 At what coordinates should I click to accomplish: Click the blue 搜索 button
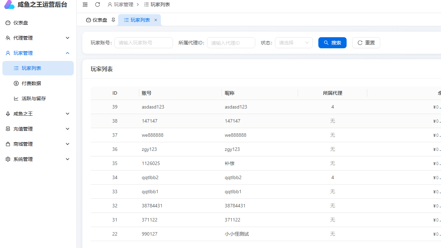(x=332, y=43)
